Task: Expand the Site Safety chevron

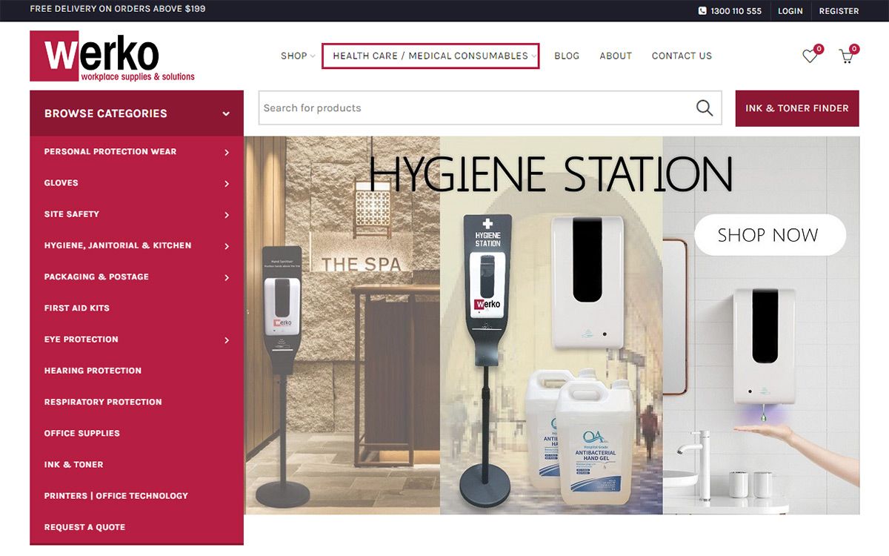Action: tap(227, 214)
